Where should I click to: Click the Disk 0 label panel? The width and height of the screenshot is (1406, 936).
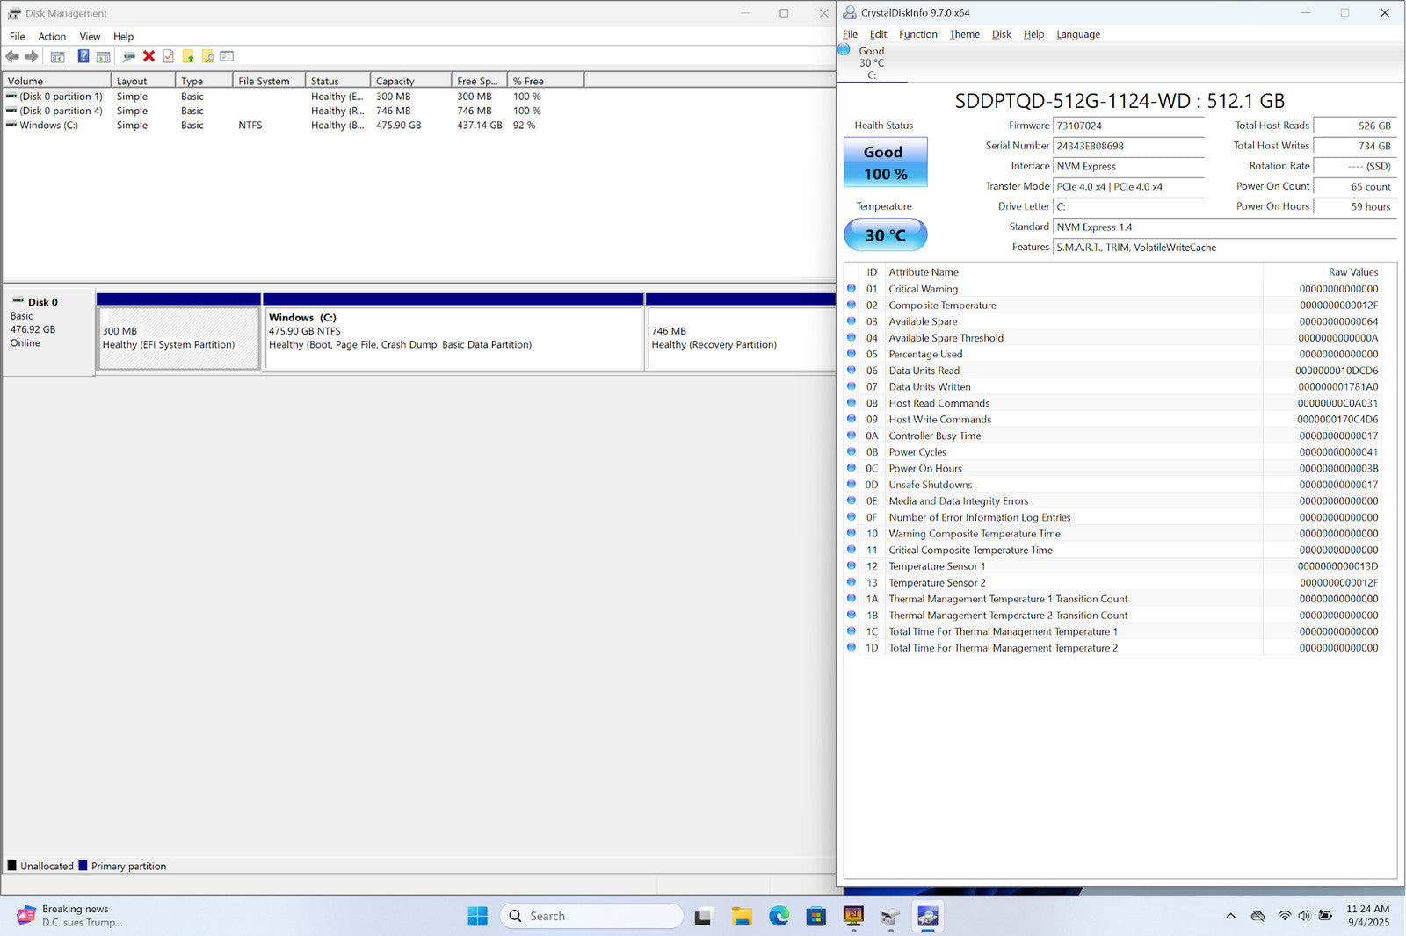(48, 332)
